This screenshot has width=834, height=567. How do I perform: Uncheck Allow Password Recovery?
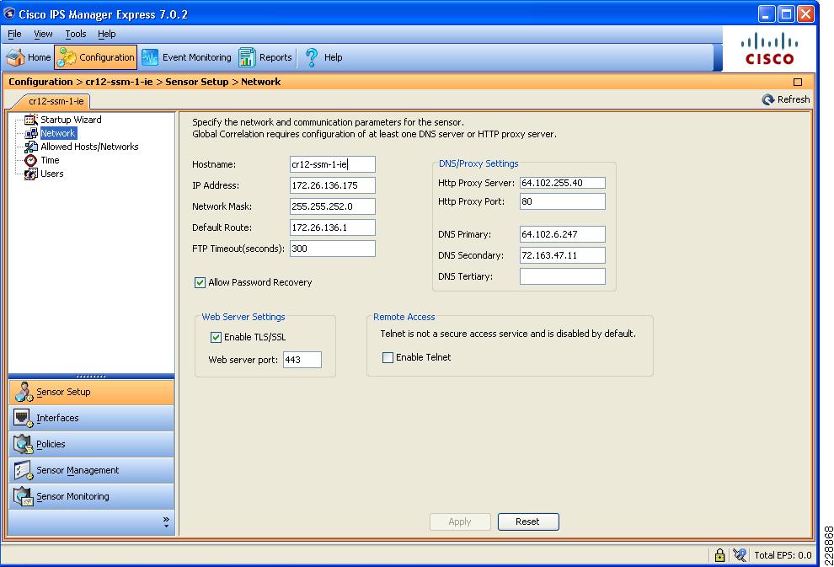200,282
